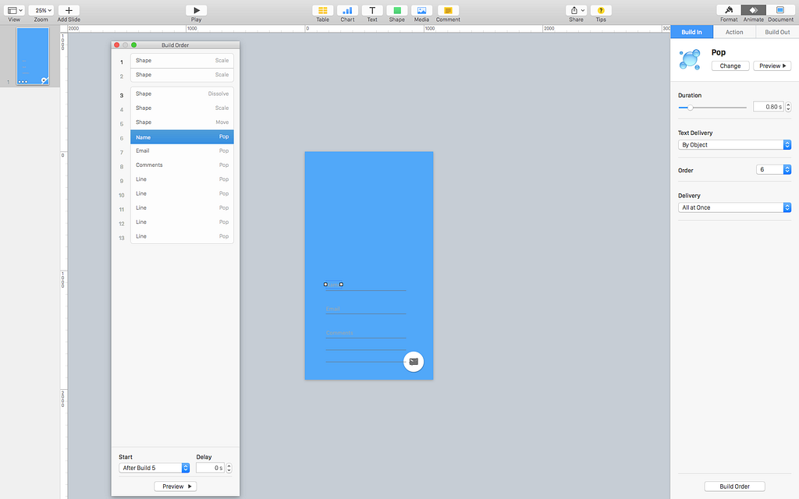Select the Name Pop build row
This screenshot has width=799, height=499.
pyautogui.click(x=182, y=137)
